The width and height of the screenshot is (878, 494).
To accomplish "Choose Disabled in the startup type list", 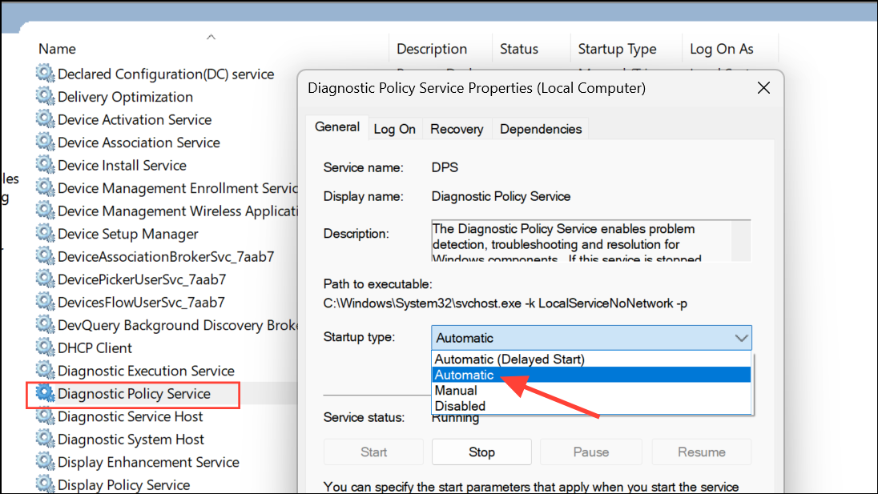I will click(x=591, y=406).
